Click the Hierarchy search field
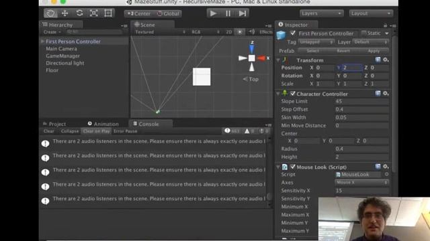The height and width of the screenshot is (241, 430). (x=94, y=32)
